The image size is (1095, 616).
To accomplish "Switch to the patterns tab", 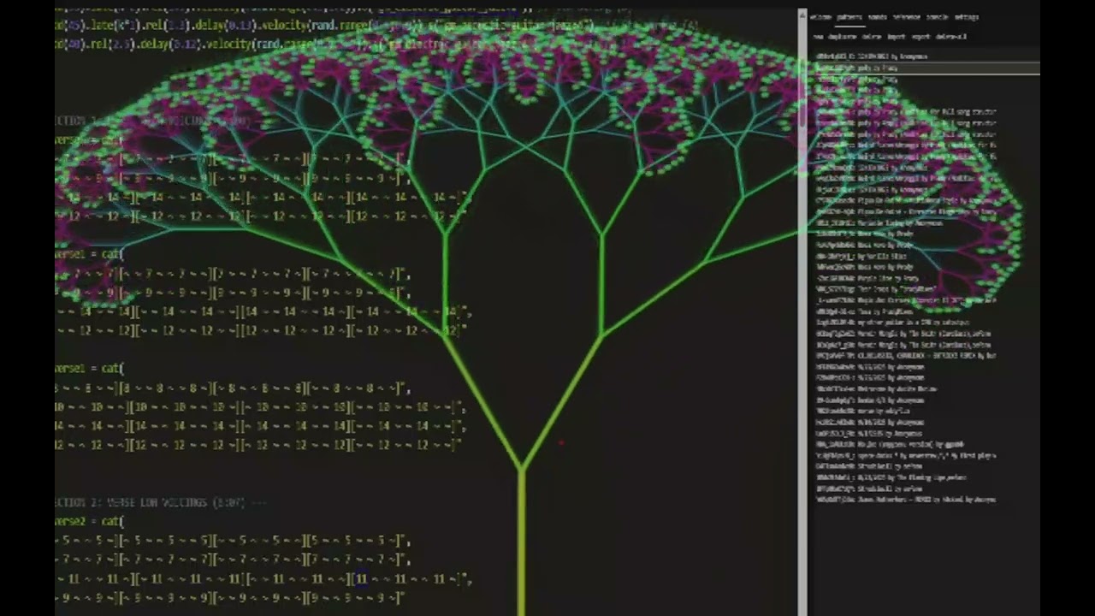I will [849, 17].
